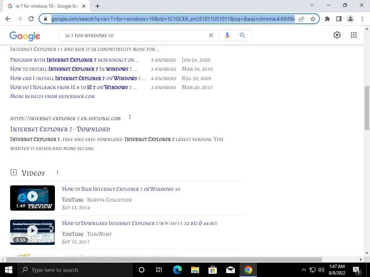The height and width of the screenshot is (277, 370).
Task: Open 'How to install Internet Explorer 7 in Windows 7' link
Action: (x=73, y=69)
